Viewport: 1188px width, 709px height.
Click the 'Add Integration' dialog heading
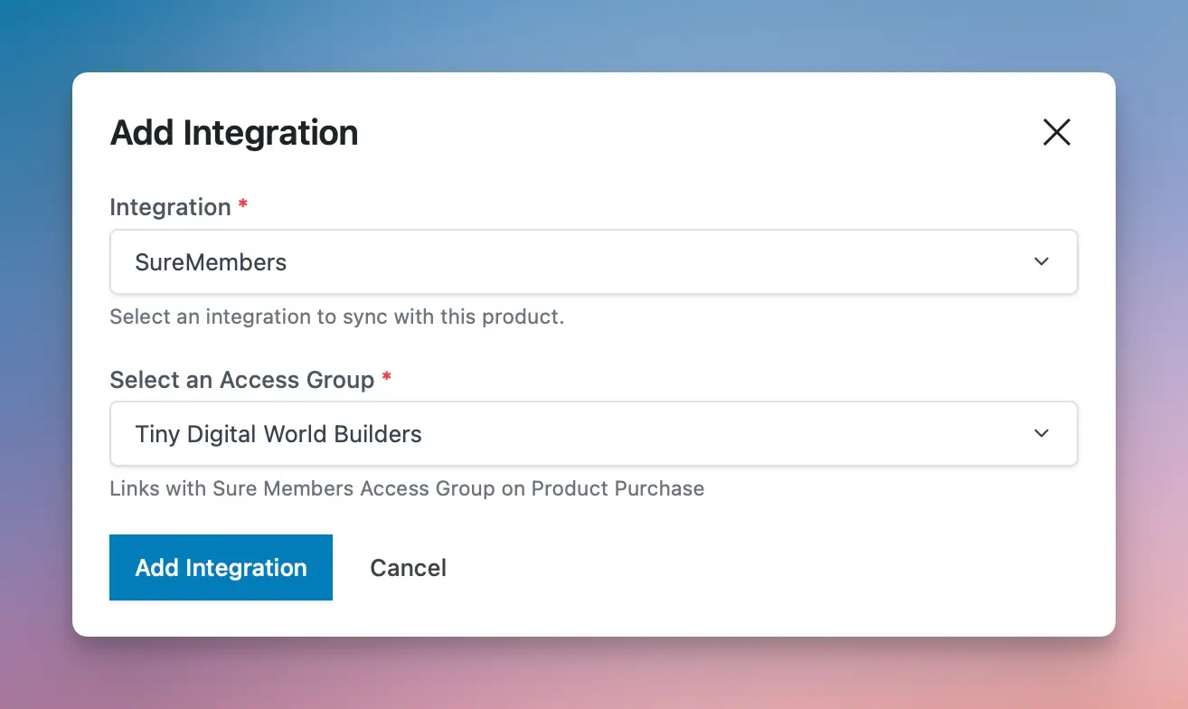pos(234,133)
